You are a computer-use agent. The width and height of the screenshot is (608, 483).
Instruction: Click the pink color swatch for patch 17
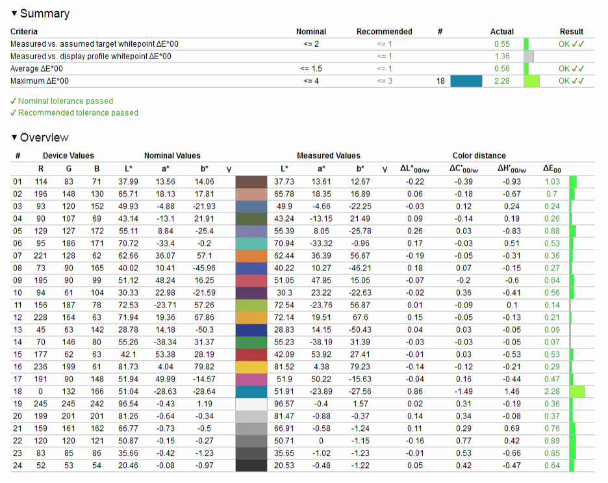click(x=251, y=379)
